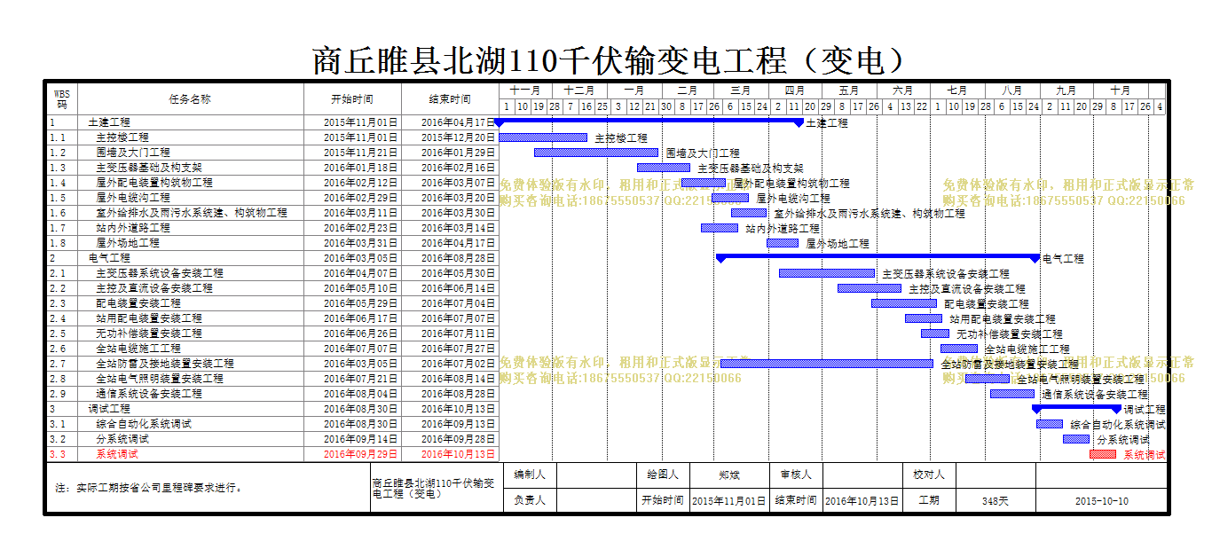Select the 九月 month header in timeline
The height and width of the screenshot is (557, 1212).
coord(1066,90)
